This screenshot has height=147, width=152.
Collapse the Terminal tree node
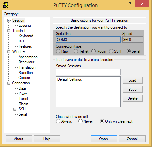pos(8,31)
